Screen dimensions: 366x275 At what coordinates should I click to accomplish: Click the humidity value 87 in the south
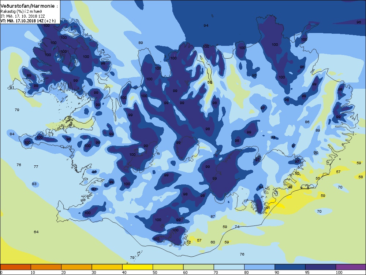pos(213,217)
